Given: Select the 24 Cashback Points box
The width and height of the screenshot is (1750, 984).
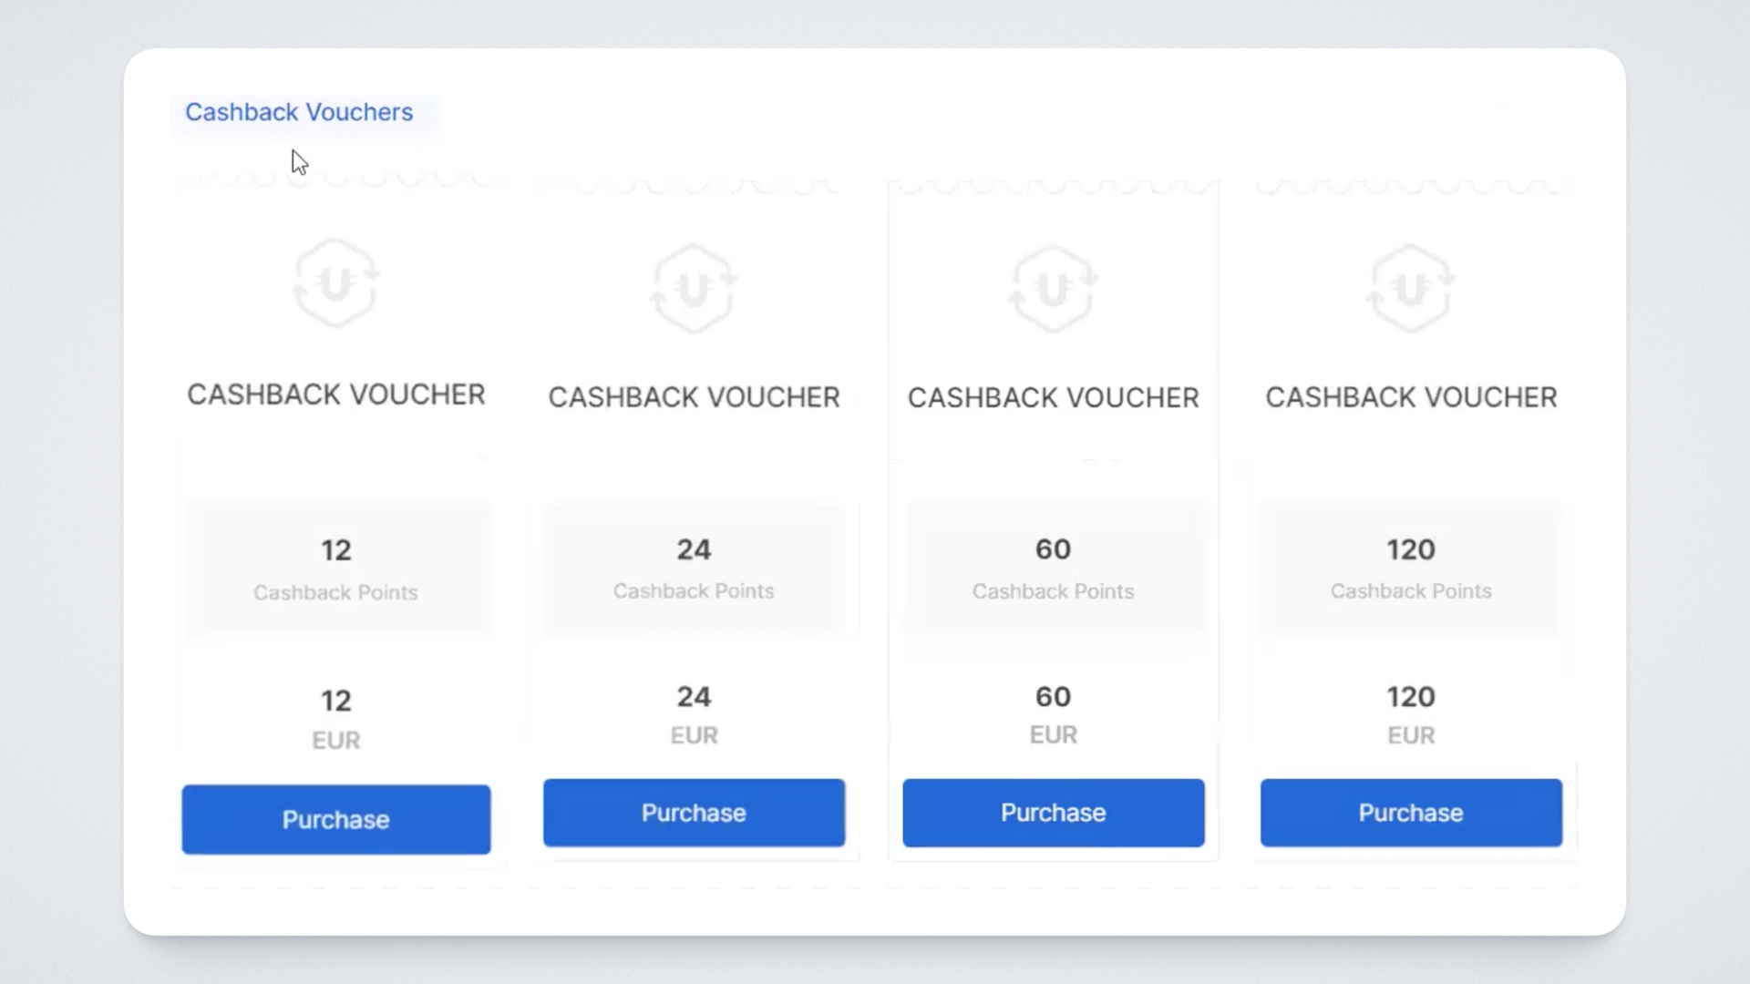Looking at the screenshot, I should pyautogui.click(x=694, y=569).
